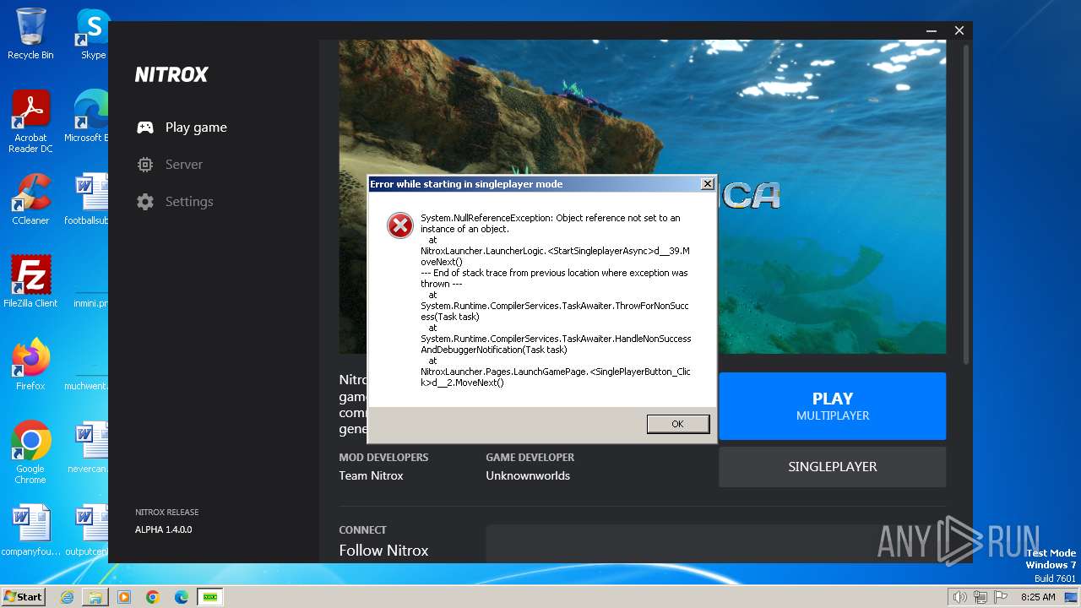Click the network tray icon

(980, 597)
